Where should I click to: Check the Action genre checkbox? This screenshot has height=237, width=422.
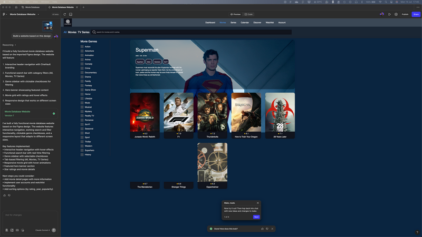click(x=82, y=46)
